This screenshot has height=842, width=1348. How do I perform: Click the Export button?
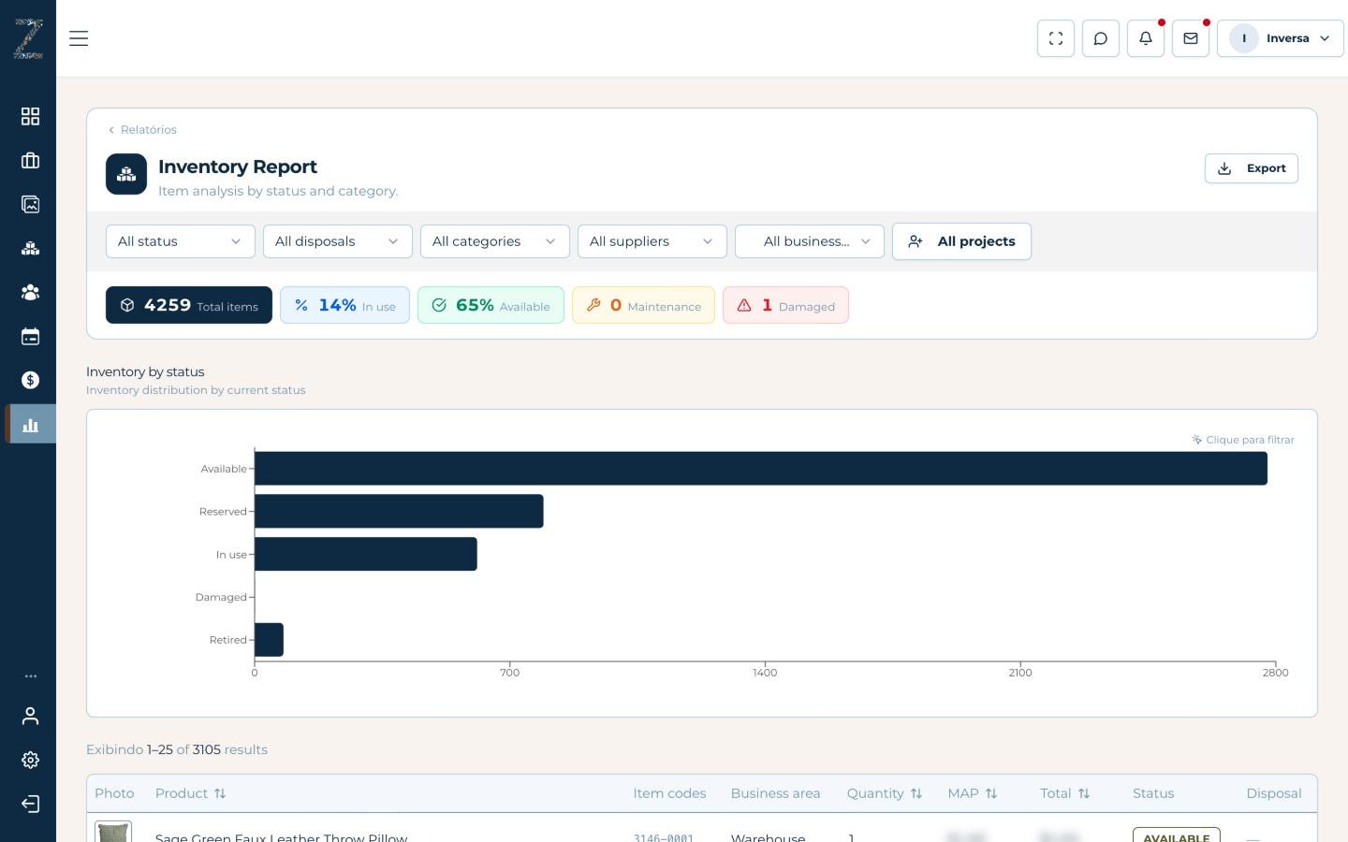click(x=1251, y=168)
